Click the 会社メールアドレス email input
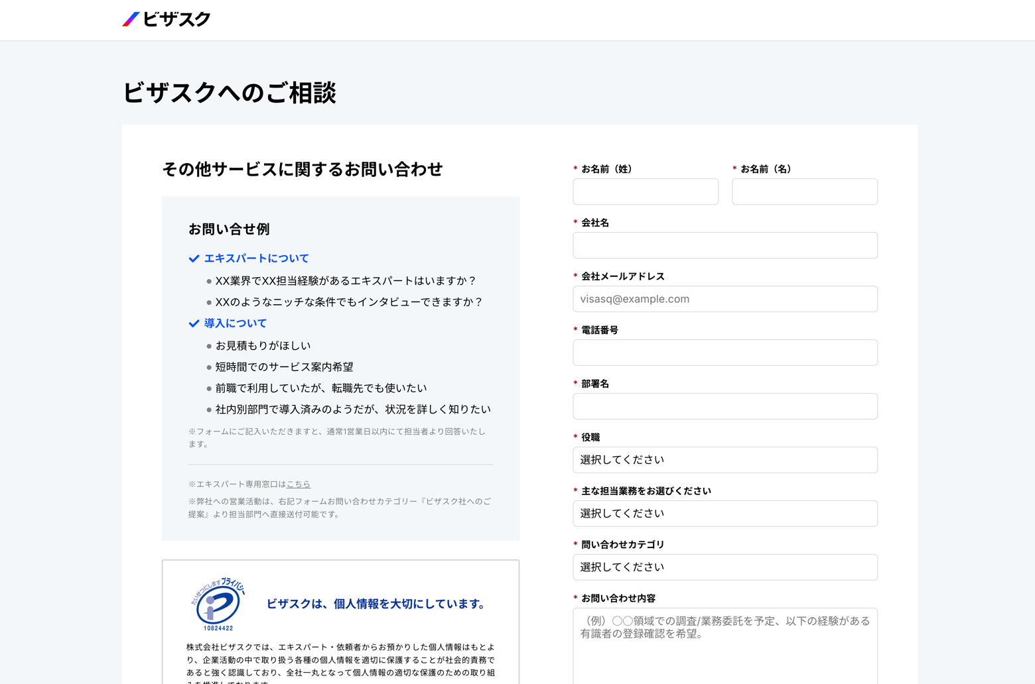Screen dimensions: 1035x684 (x=724, y=299)
